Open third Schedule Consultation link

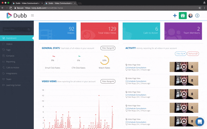pos(137,95)
